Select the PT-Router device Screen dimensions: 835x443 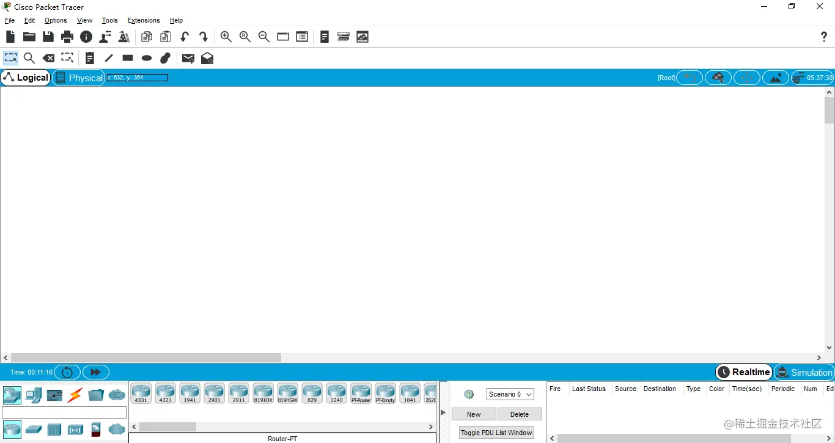(361, 394)
